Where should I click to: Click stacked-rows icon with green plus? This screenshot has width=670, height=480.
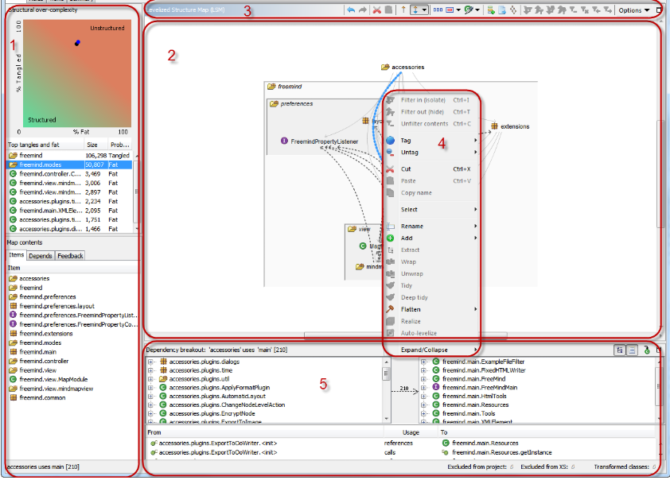tap(491, 10)
